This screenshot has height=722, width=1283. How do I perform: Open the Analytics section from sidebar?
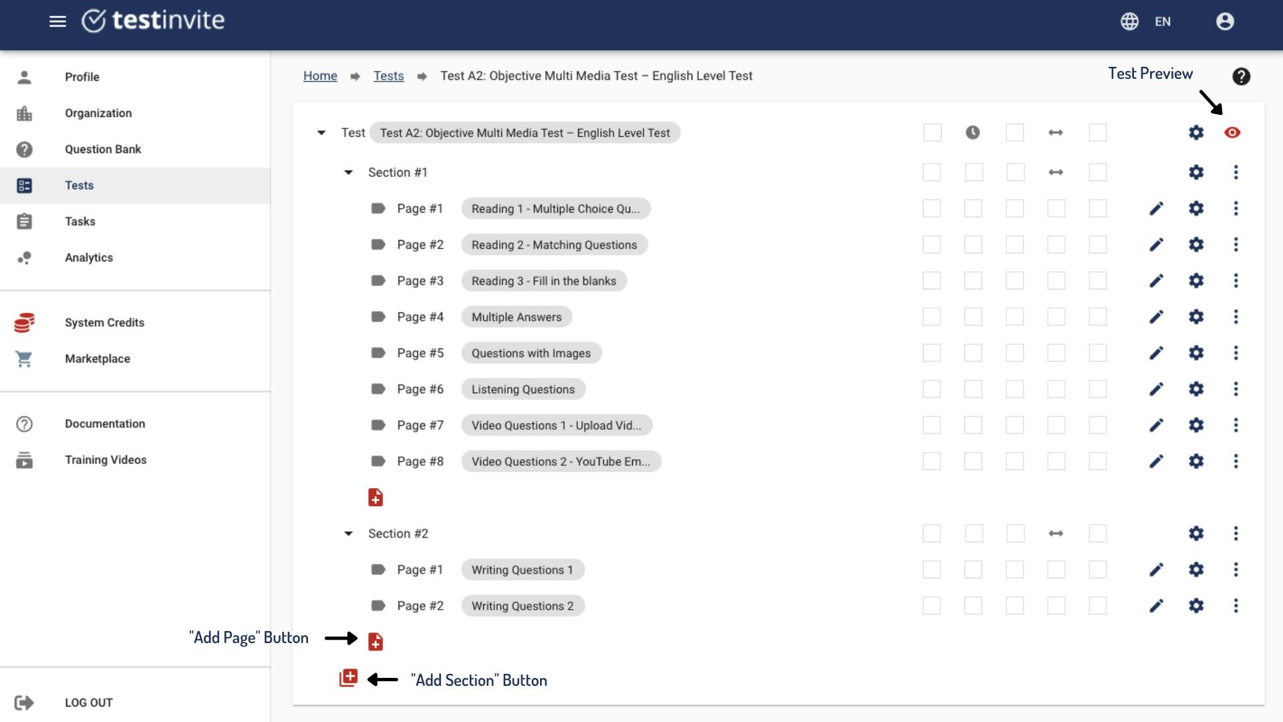89,257
